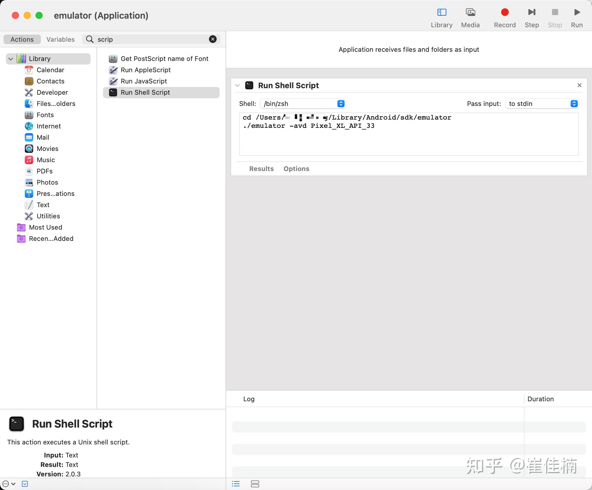592x490 pixels.
Task: Open the Pass input dropdown
Action: pyautogui.click(x=542, y=104)
